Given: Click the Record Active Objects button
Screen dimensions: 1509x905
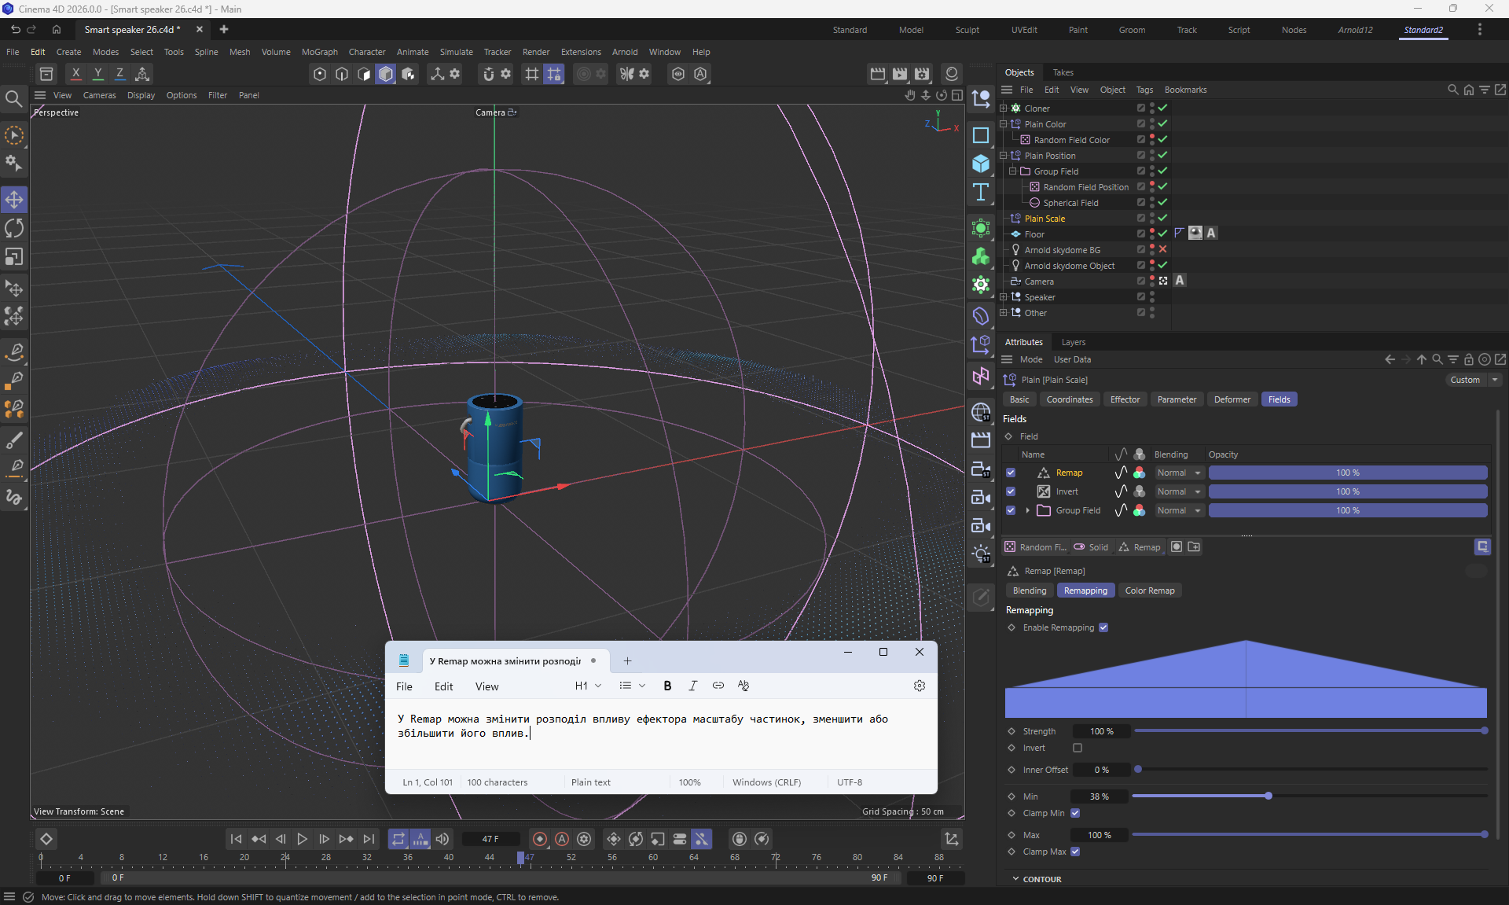Looking at the screenshot, I should tap(539, 839).
